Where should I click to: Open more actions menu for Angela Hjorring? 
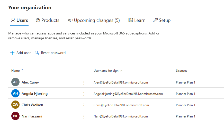coord(84,94)
